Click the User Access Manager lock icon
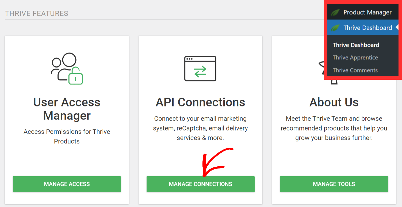Viewport: 402px width, 207px height. tap(67, 68)
